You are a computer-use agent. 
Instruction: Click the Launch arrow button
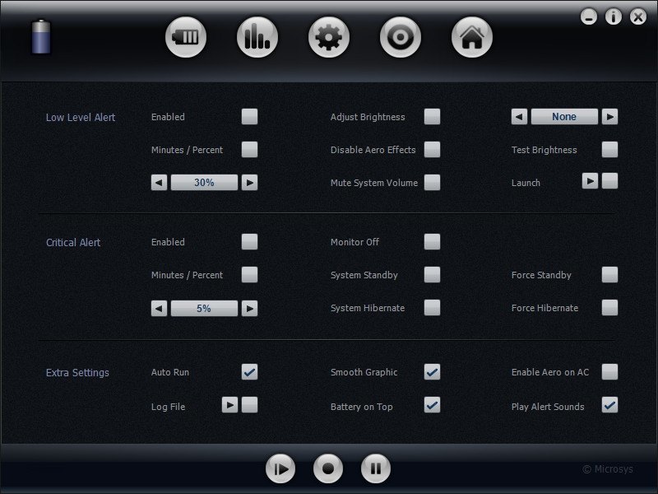click(590, 181)
